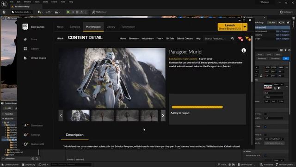Click Add in the Details panel
Viewport: 296px width, 167px height.
click(272, 23)
